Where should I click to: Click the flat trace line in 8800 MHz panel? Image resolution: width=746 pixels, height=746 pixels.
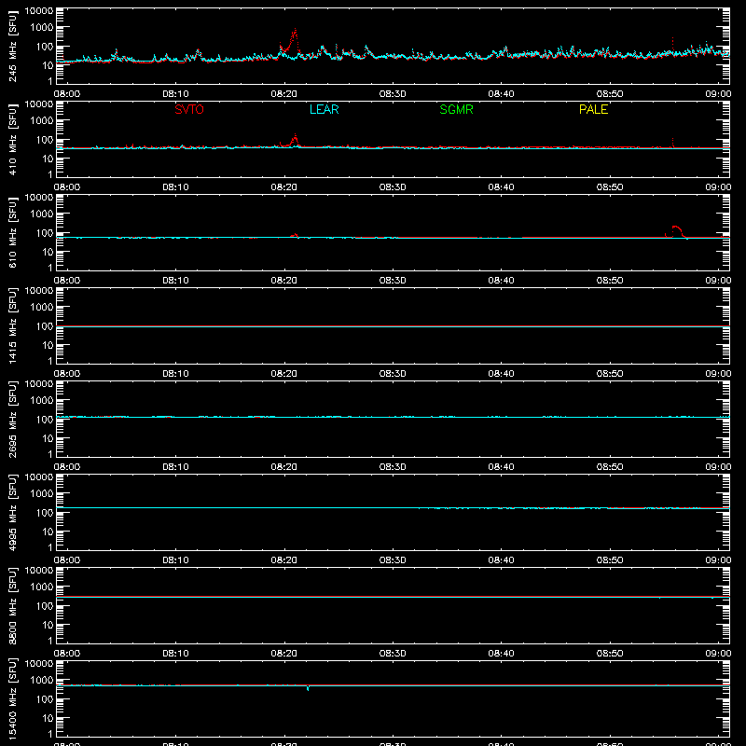pos(393,597)
